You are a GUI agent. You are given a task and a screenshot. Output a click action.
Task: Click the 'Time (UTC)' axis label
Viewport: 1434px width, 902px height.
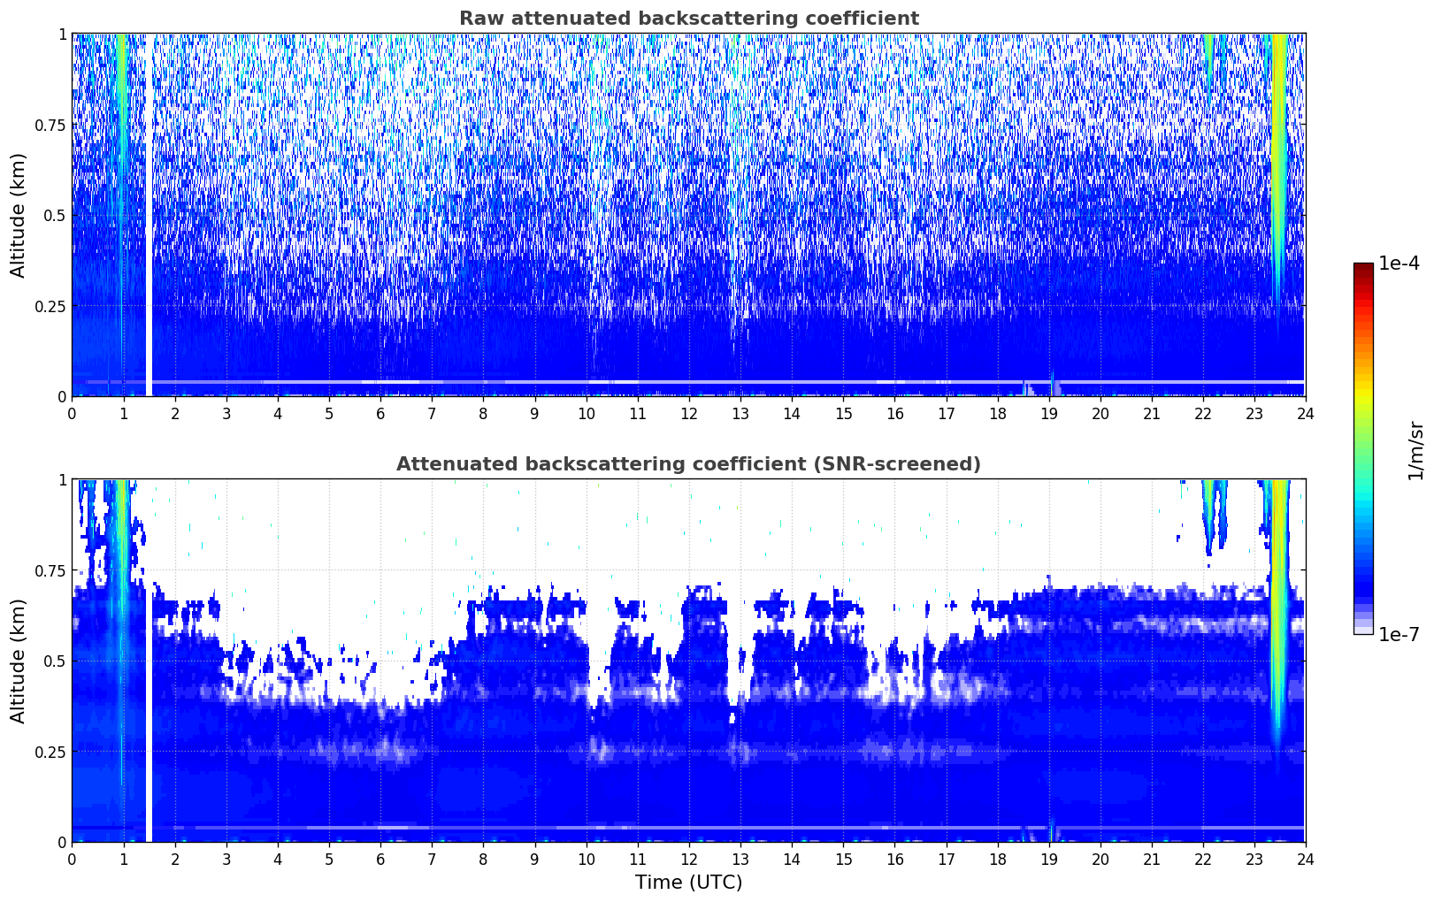point(688,883)
